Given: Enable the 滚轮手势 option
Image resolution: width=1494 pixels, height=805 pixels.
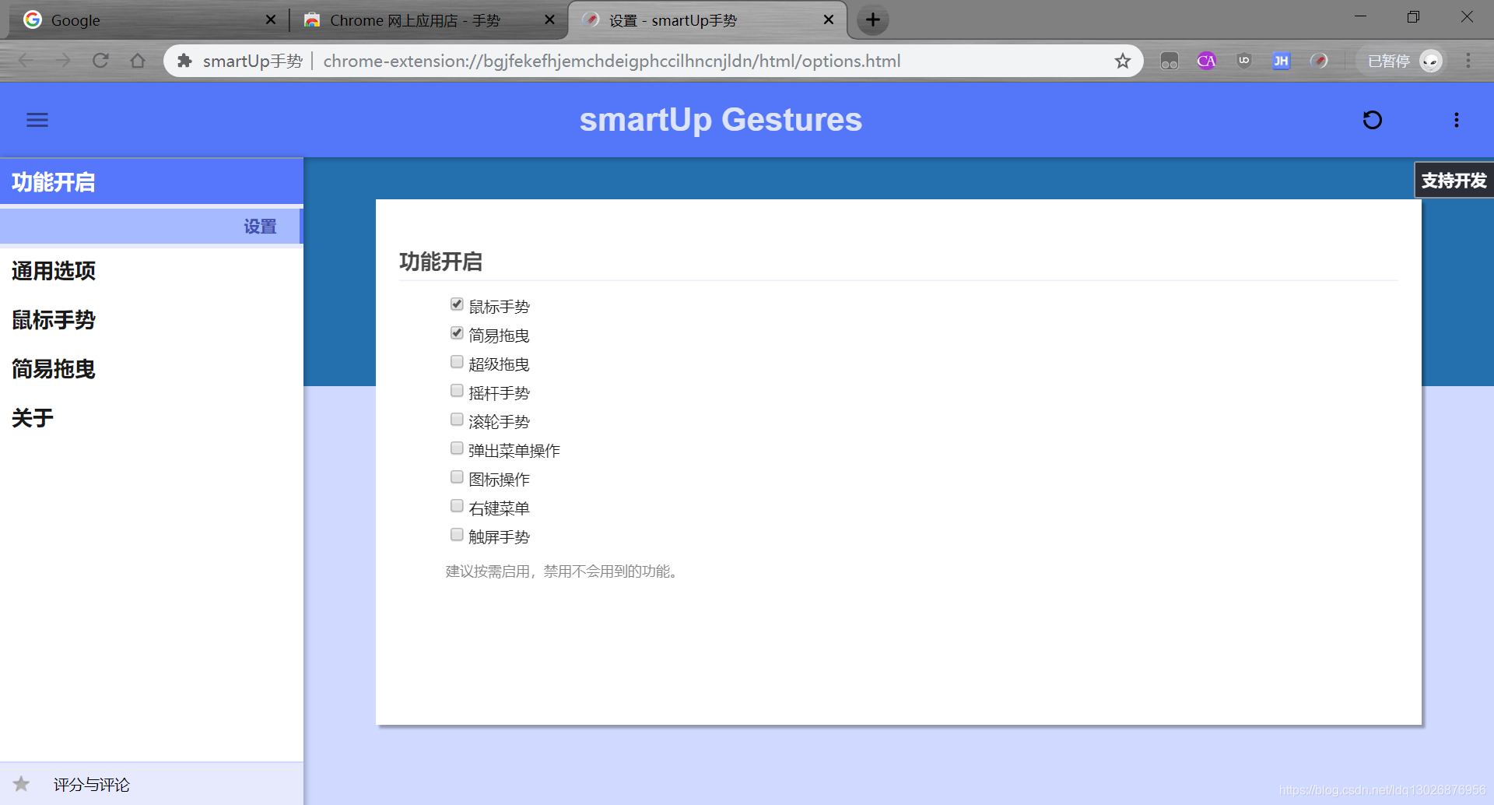Looking at the screenshot, I should (457, 419).
